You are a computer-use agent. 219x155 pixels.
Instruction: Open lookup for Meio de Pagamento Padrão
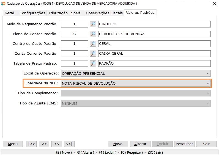[93, 24]
